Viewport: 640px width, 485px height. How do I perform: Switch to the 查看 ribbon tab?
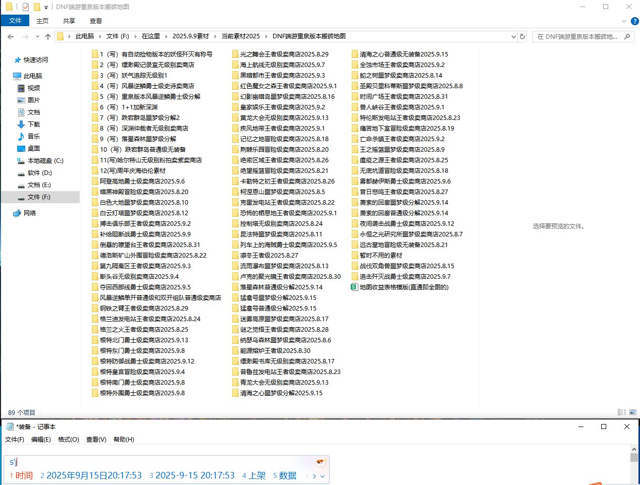[x=96, y=20]
